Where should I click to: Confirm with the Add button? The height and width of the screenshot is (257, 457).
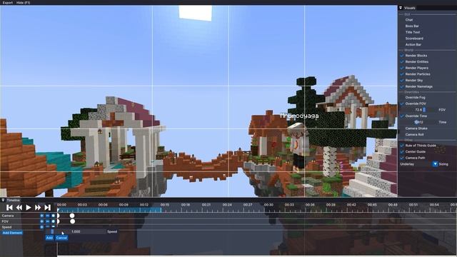pyautogui.click(x=49, y=238)
